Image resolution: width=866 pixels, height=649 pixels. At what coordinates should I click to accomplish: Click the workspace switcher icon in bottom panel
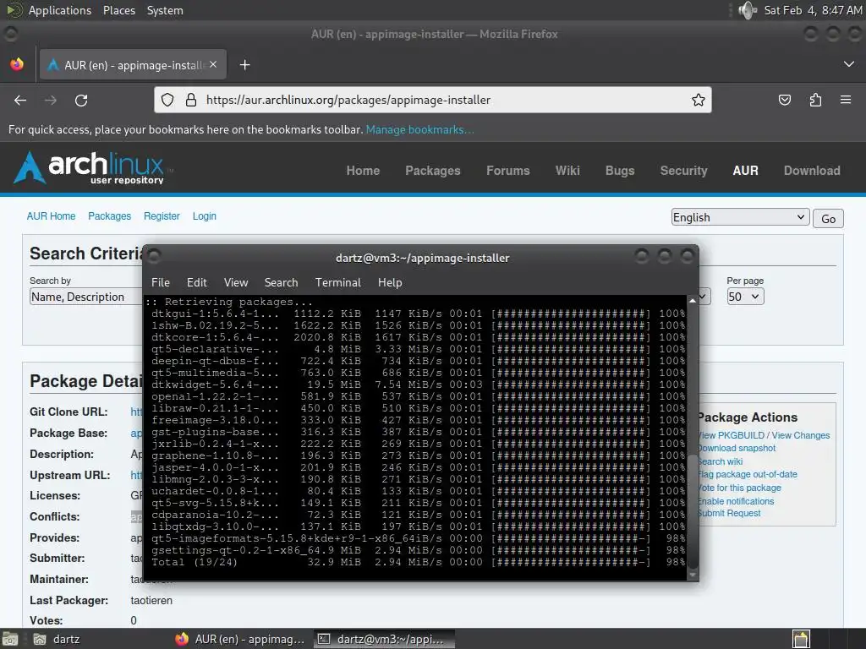801,639
